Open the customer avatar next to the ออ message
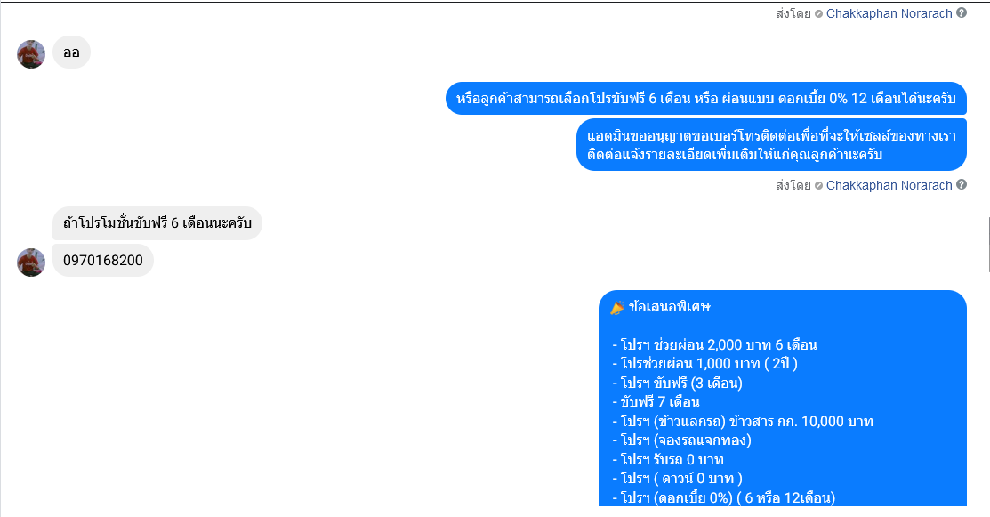990x517 pixels. coord(31,54)
